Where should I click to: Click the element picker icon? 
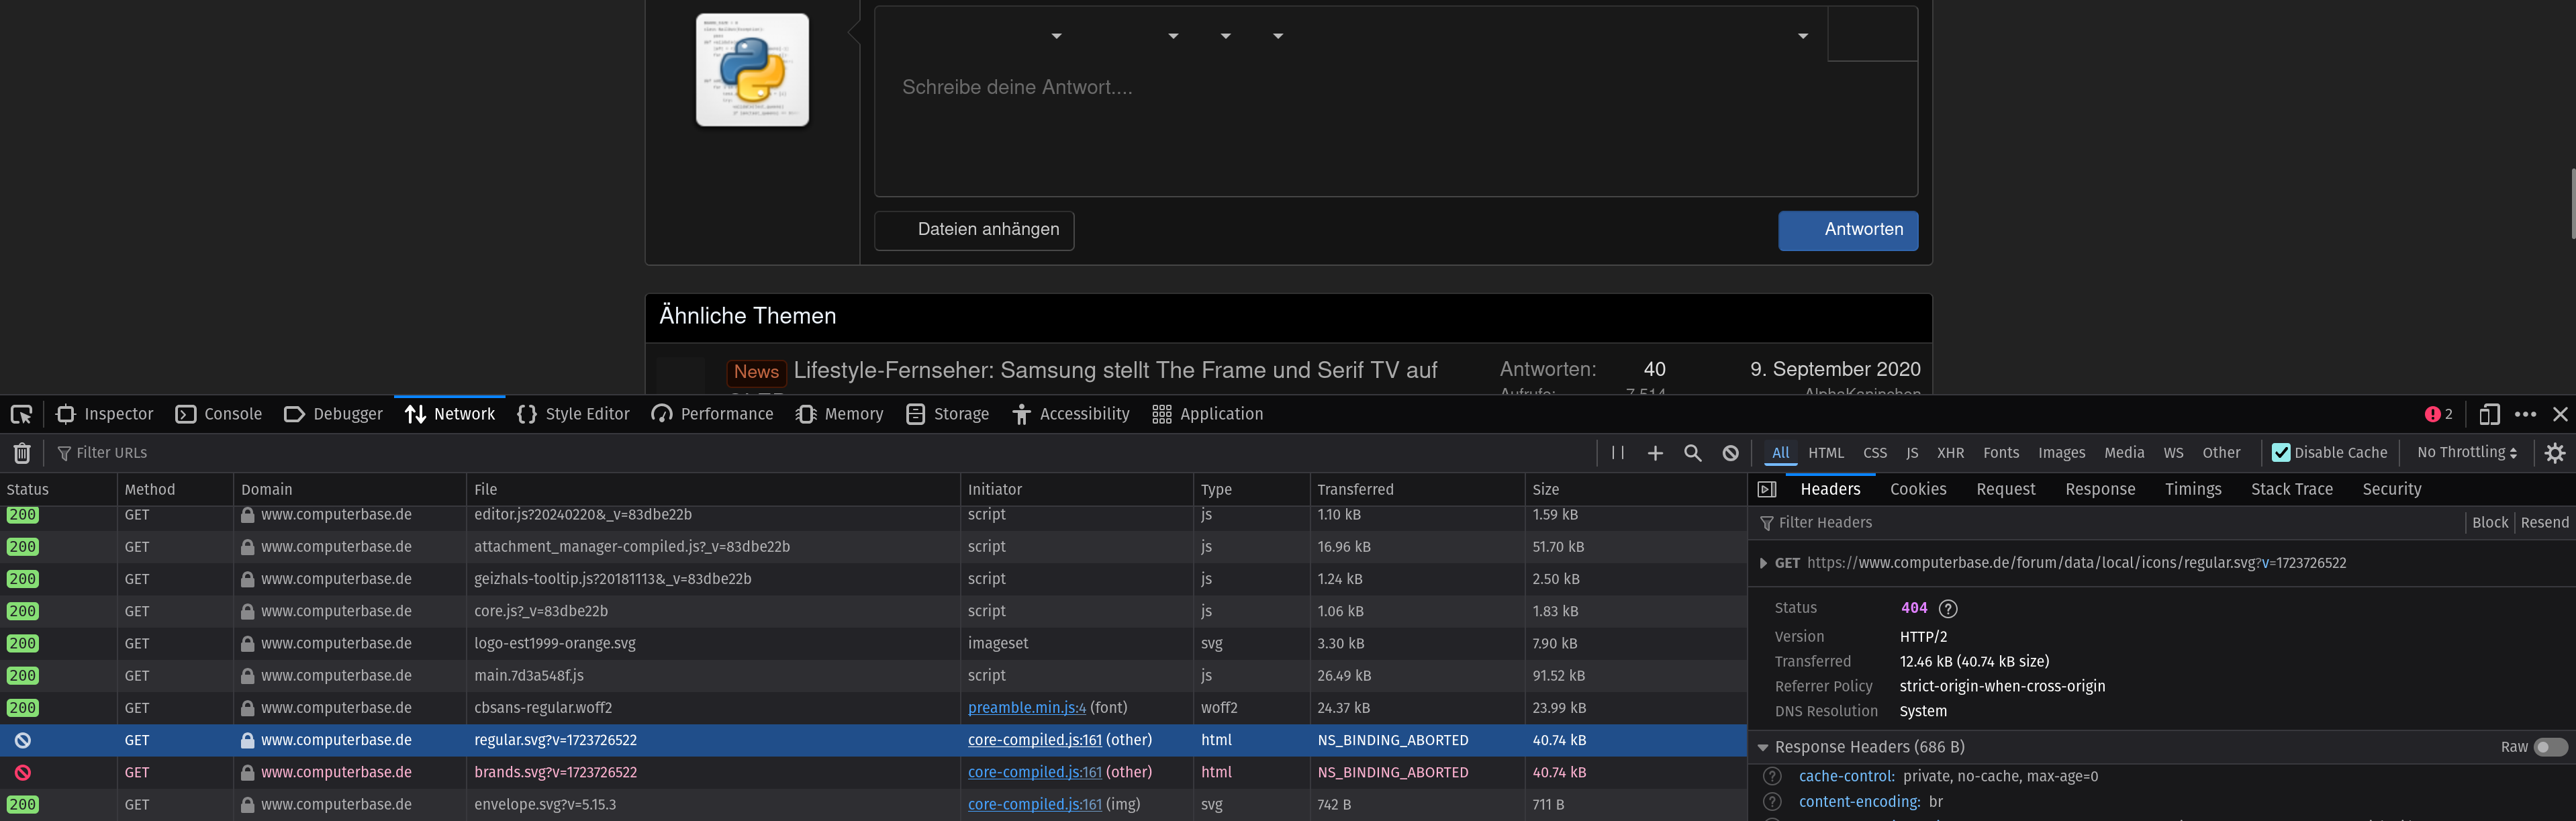[21, 414]
